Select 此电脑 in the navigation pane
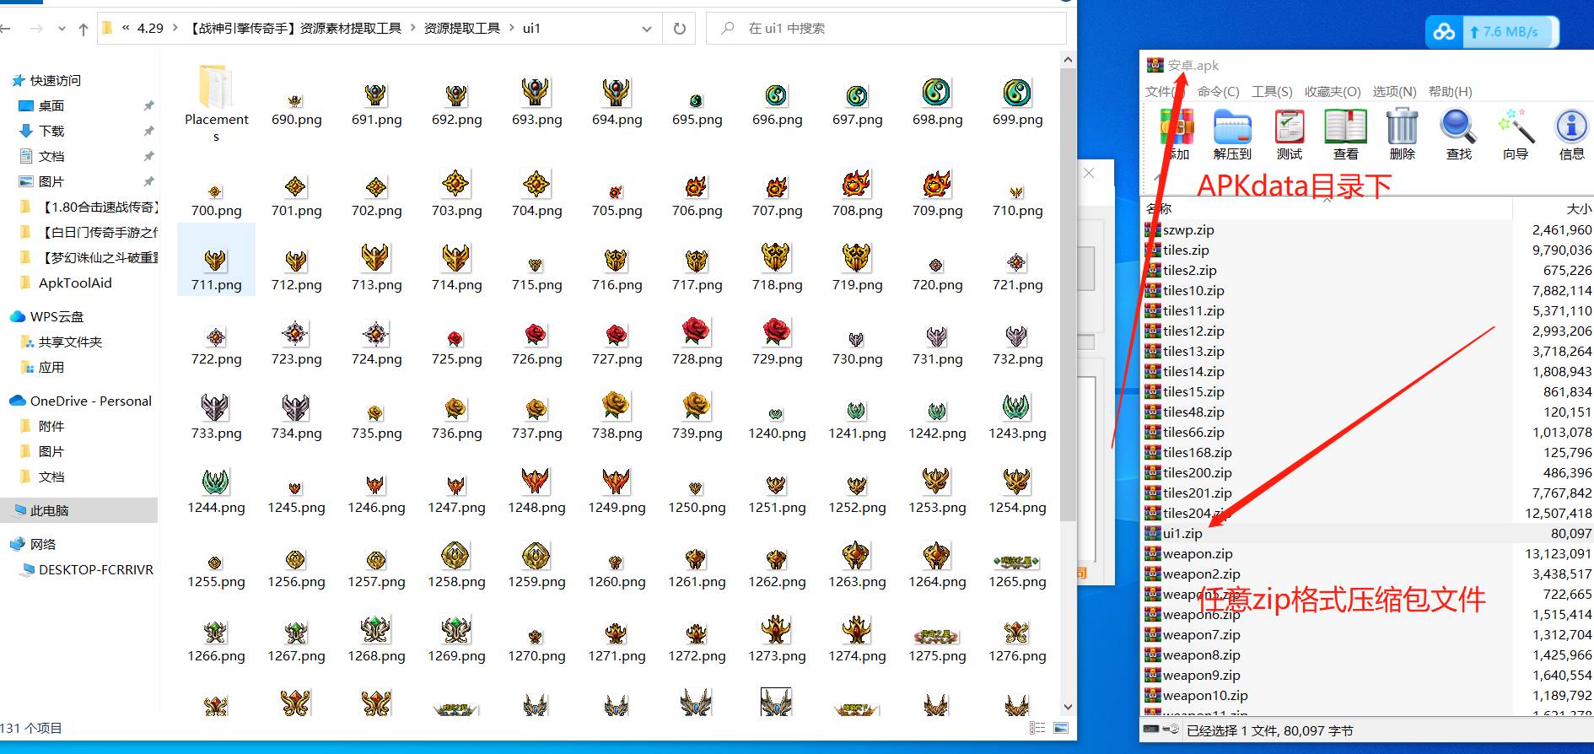The height and width of the screenshot is (754, 1594). click(50, 510)
